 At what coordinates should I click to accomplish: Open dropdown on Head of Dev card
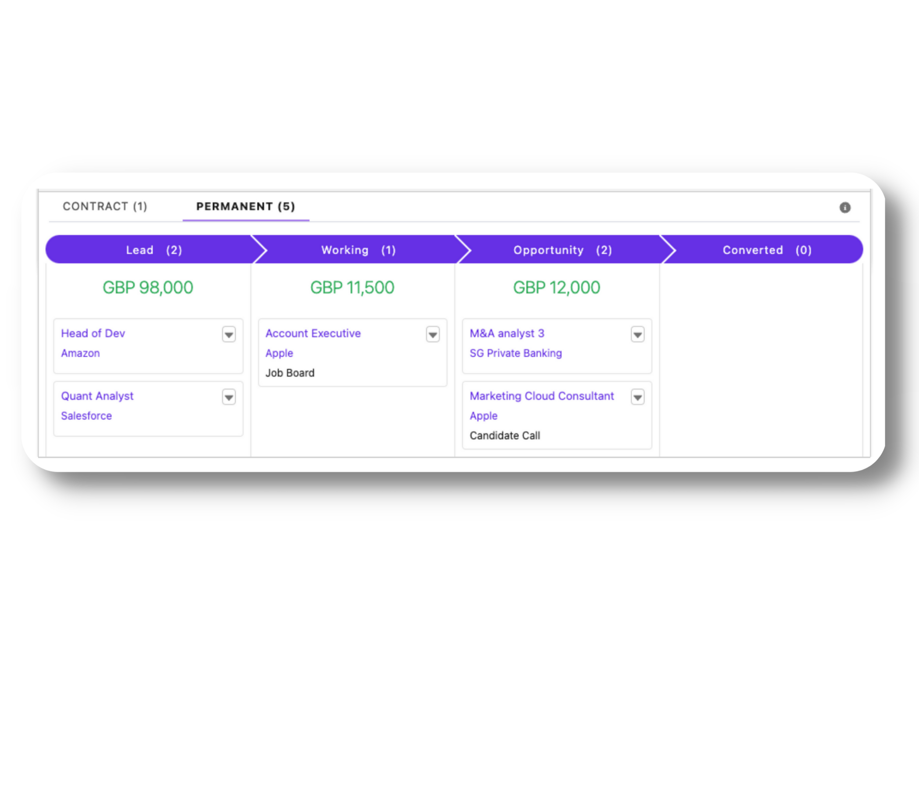229,334
